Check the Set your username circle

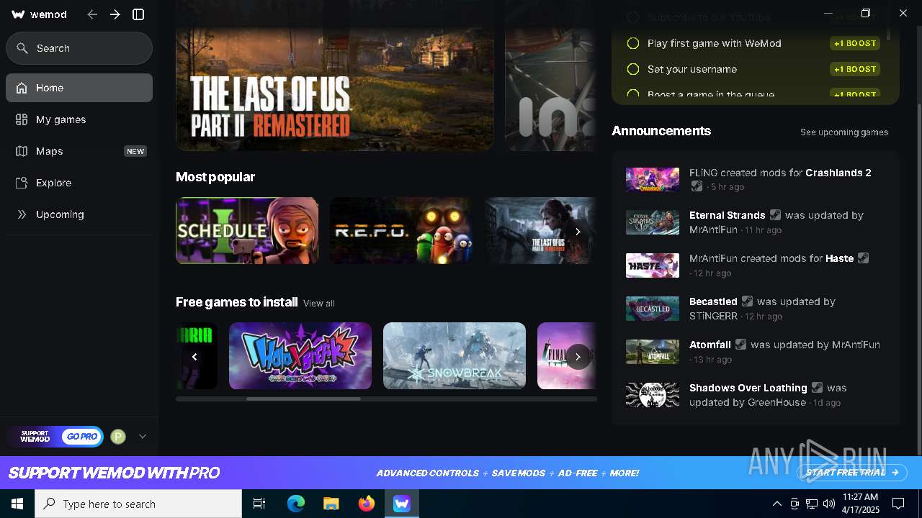point(633,69)
